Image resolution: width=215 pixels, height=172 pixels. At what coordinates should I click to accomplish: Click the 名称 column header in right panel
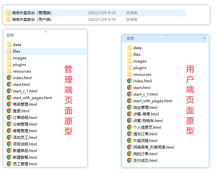[x=130, y=39]
